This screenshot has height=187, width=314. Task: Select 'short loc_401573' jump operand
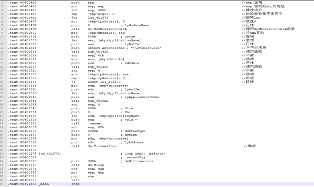[104, 82]
